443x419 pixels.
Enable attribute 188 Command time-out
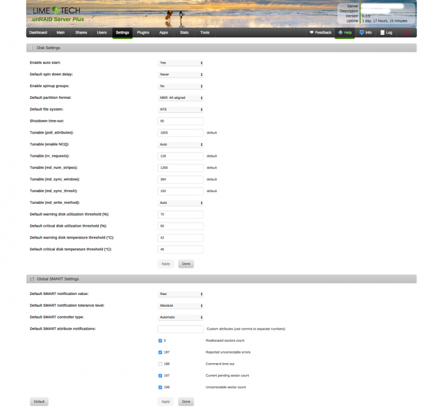tap(160, 364)
